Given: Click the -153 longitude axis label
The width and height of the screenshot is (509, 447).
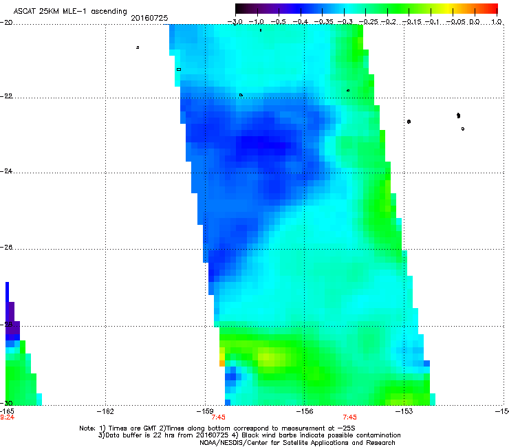Looking at the screenshot, I should pos(404,411).
